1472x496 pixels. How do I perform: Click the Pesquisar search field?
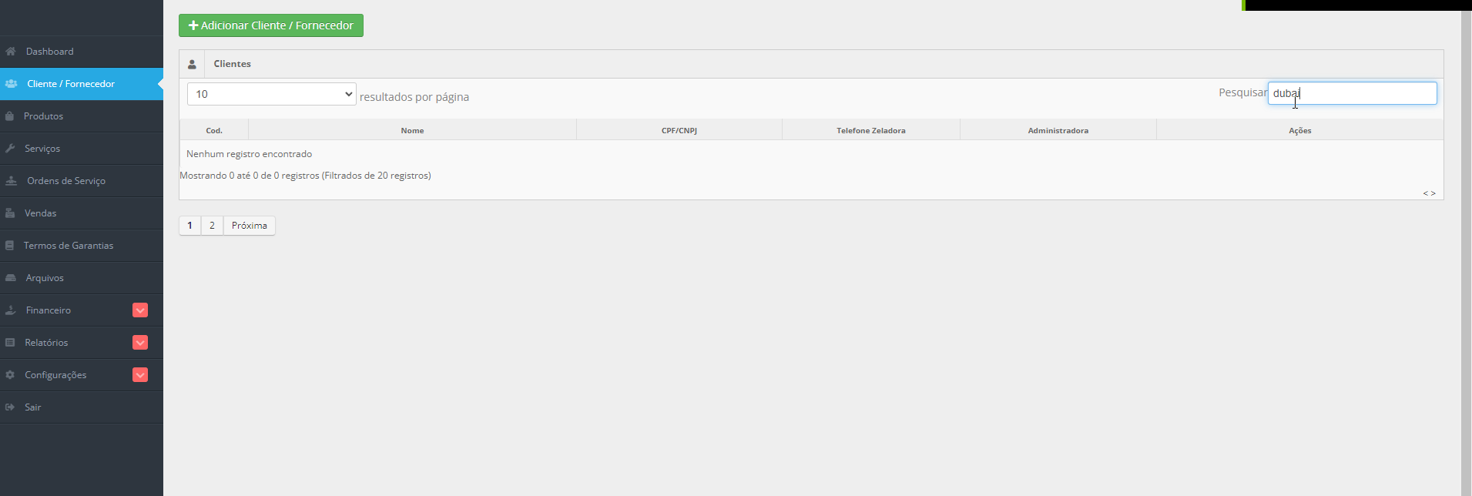coord(1352,93)
